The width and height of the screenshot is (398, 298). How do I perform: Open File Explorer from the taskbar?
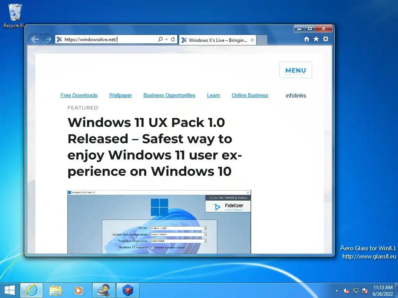click(55, 290)
